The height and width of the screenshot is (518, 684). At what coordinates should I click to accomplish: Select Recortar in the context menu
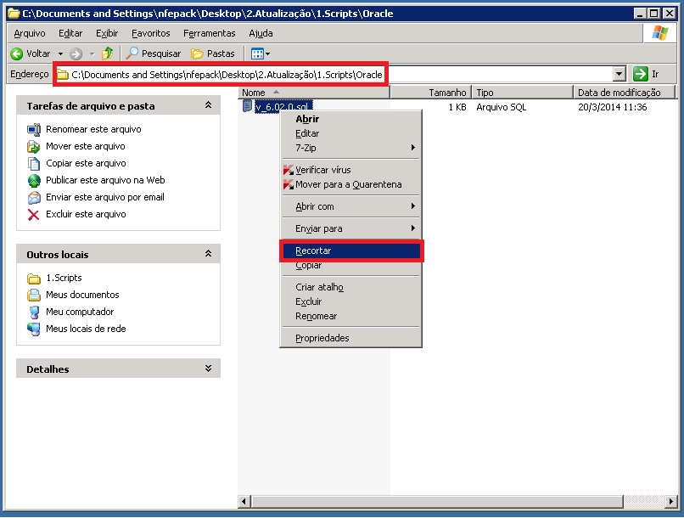coord(313,251)
